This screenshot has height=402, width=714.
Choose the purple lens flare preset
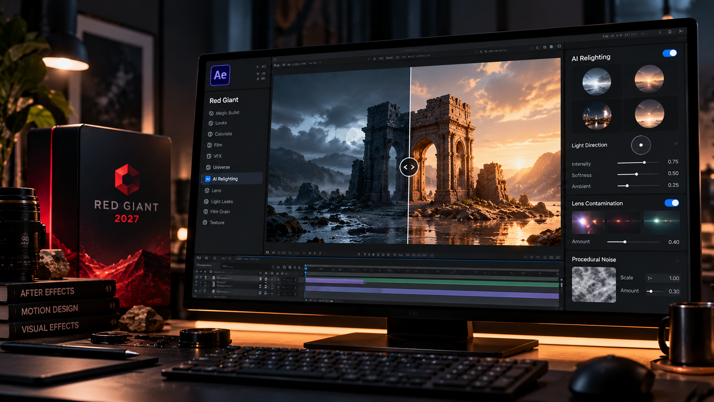(588, 222)
